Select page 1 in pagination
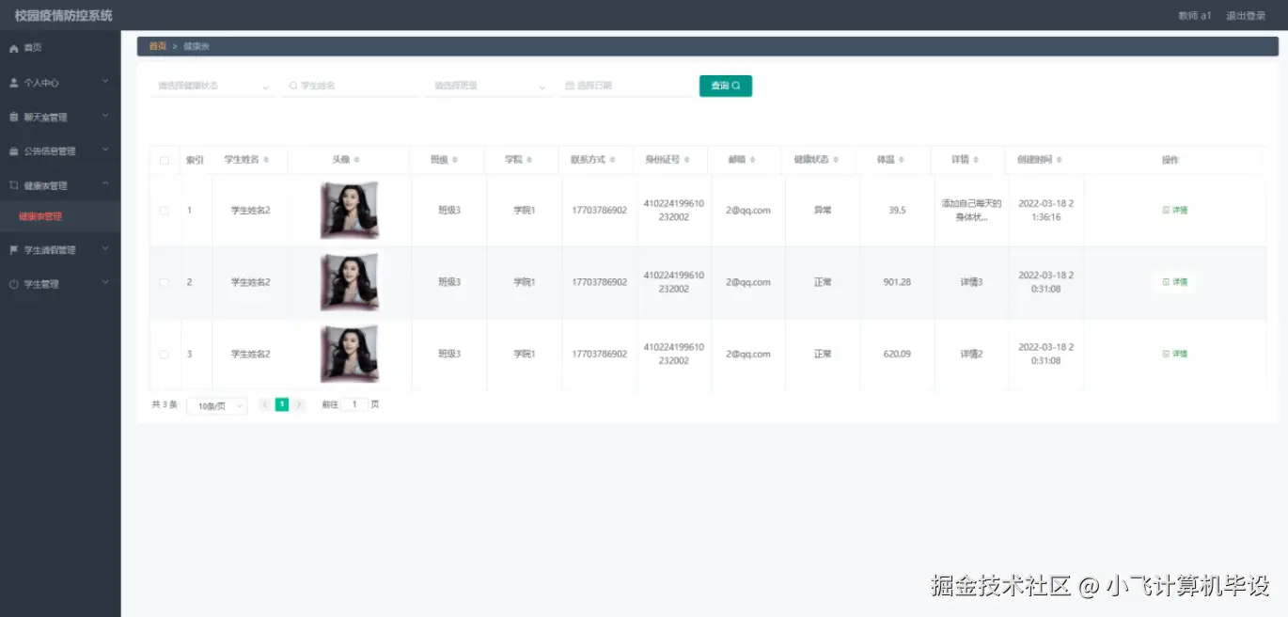 (x=282, y=405)
